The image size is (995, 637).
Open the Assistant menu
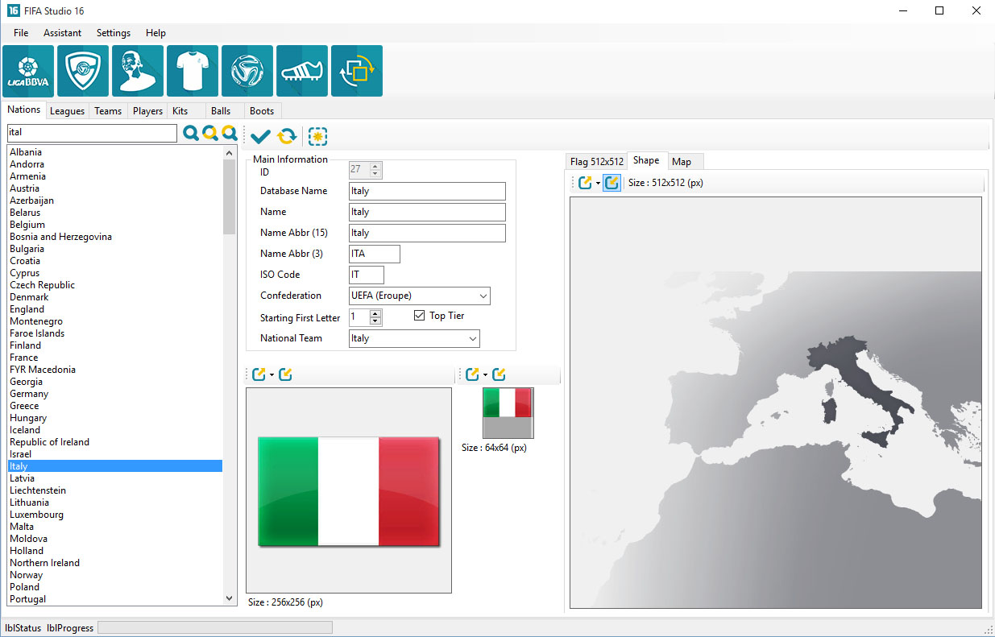click(62, 33)
